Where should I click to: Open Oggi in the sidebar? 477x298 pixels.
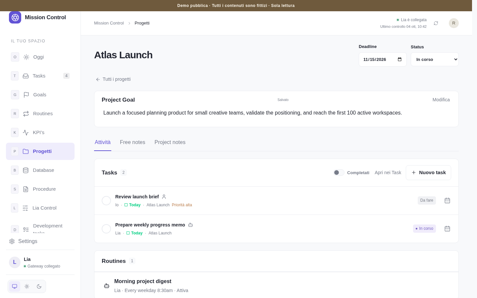pos(40,57)
